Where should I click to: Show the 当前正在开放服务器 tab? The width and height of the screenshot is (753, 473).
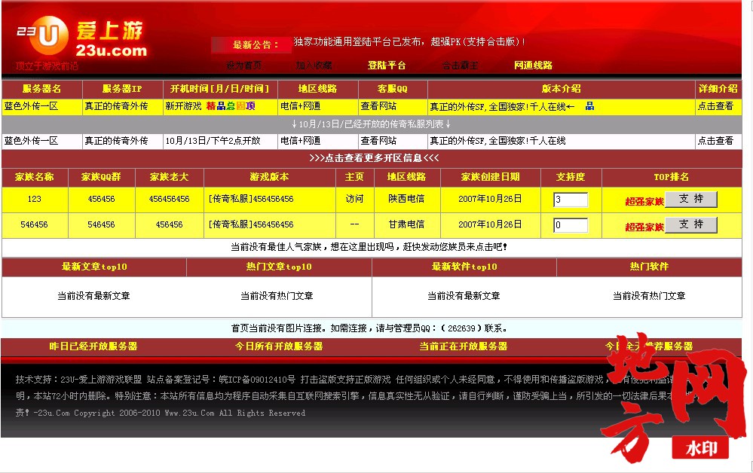[x=464, y=346]
